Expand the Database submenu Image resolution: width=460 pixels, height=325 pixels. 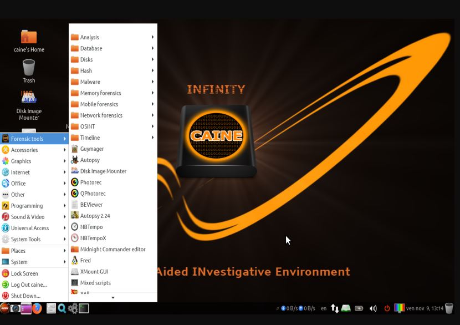[x=113, y=48]
